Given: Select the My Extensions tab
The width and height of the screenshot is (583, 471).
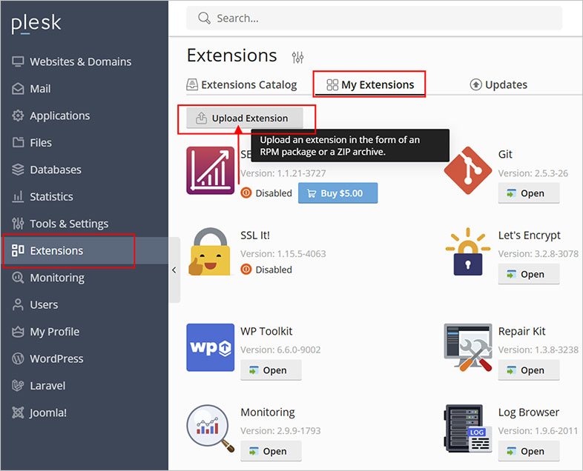Looking at the screenshot, I should click(x=370, y=84).
